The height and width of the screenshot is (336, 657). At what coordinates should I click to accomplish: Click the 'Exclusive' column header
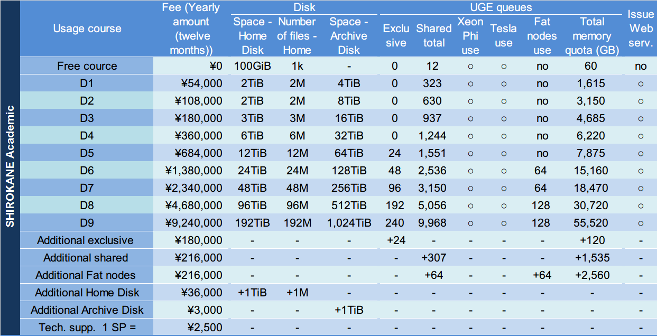pyautogui.click(x=396, y=36)
